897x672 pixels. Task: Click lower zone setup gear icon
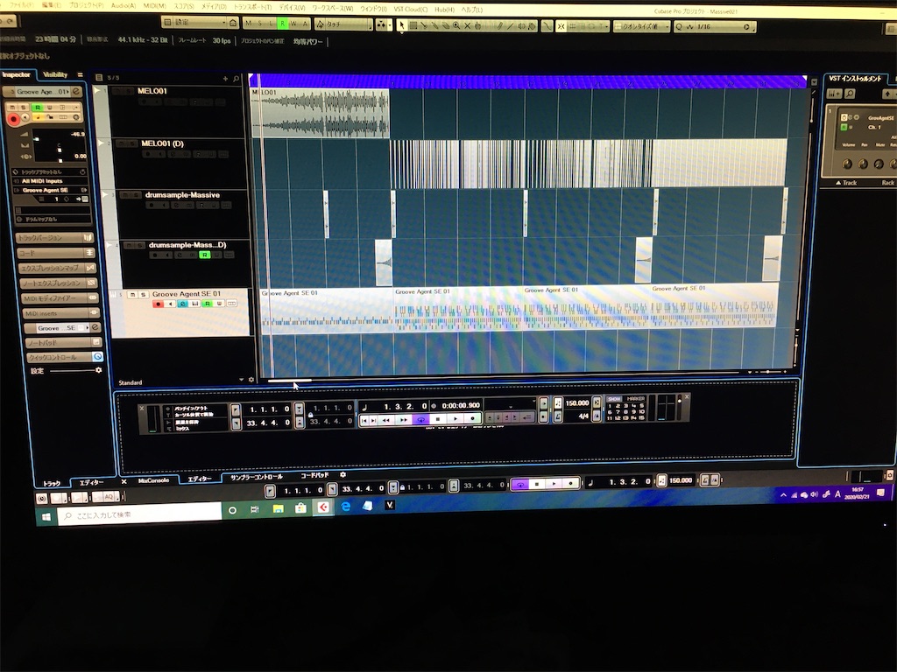343,475
